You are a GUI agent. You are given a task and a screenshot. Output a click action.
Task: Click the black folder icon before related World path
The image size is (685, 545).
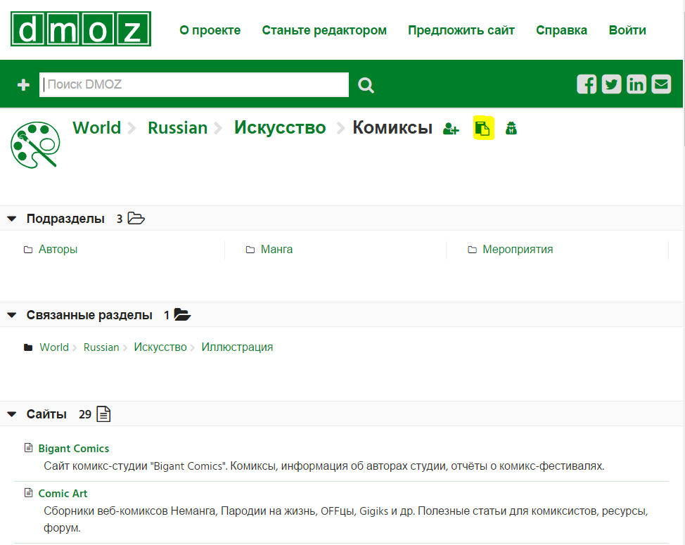click(28, 347)
